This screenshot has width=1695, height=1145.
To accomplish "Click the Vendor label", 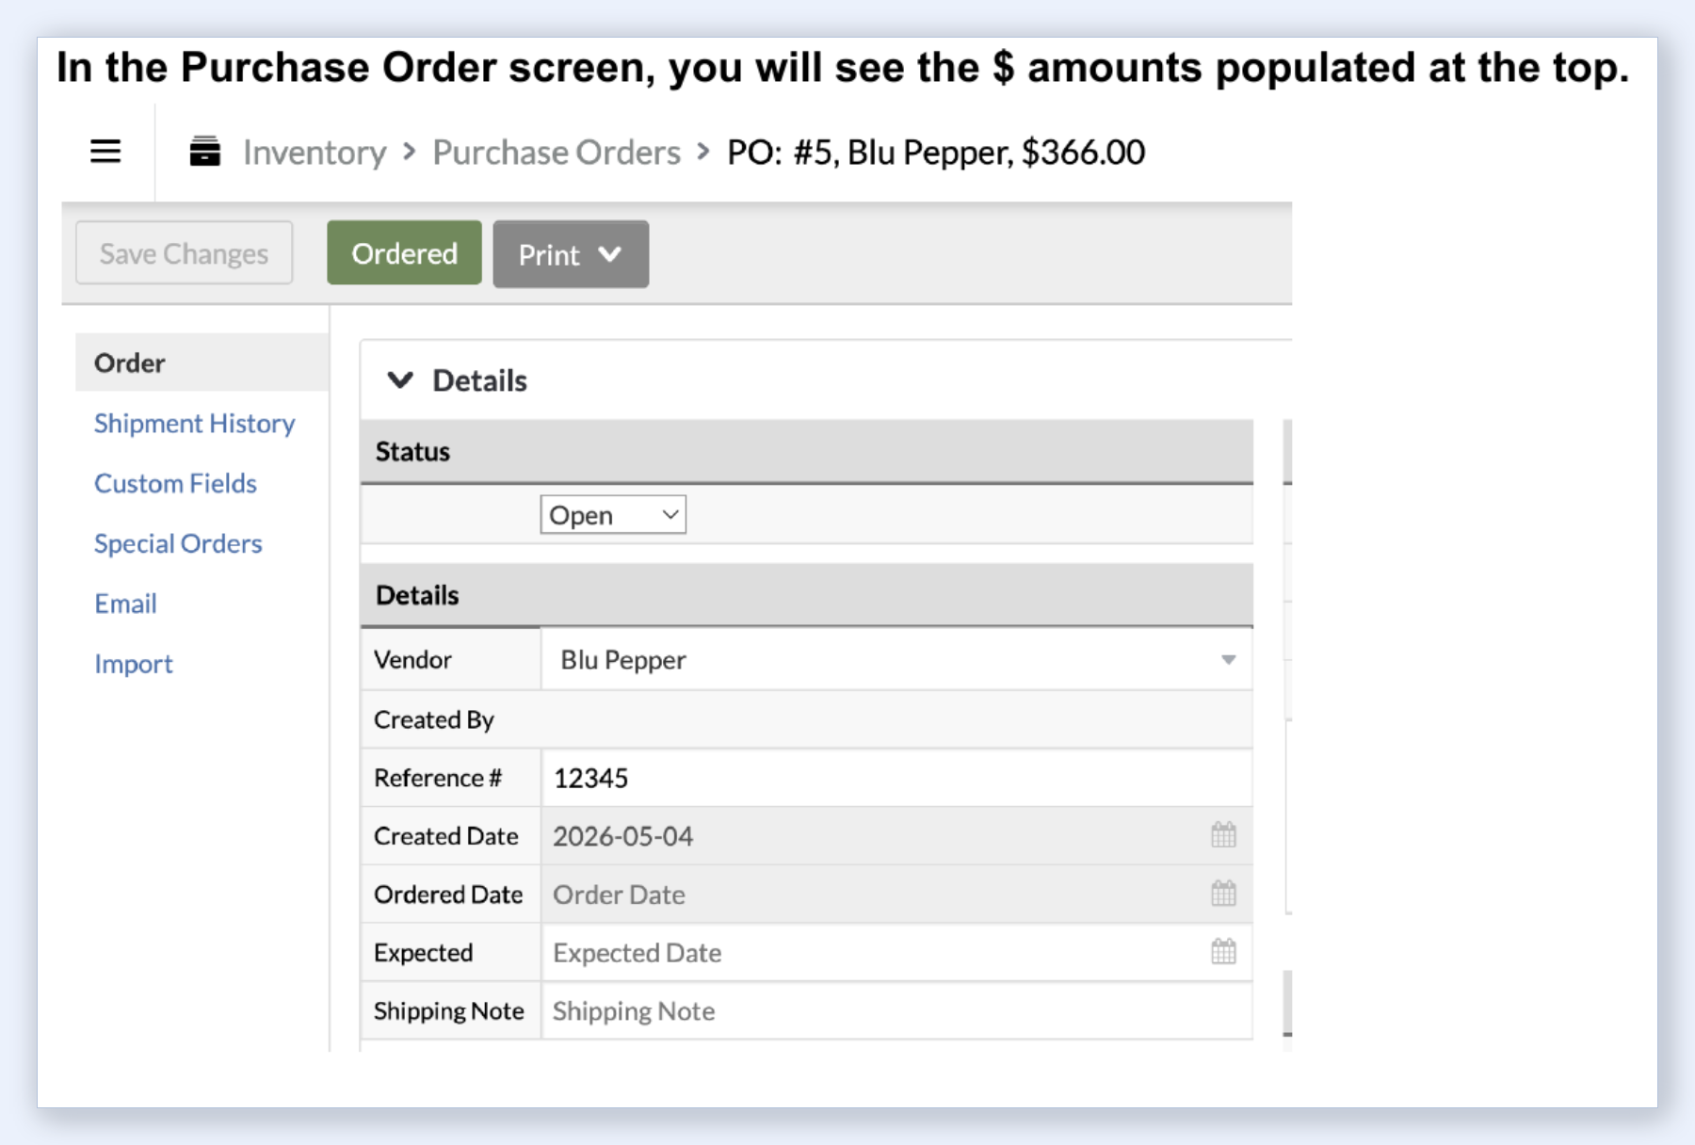I will (412, 660).
